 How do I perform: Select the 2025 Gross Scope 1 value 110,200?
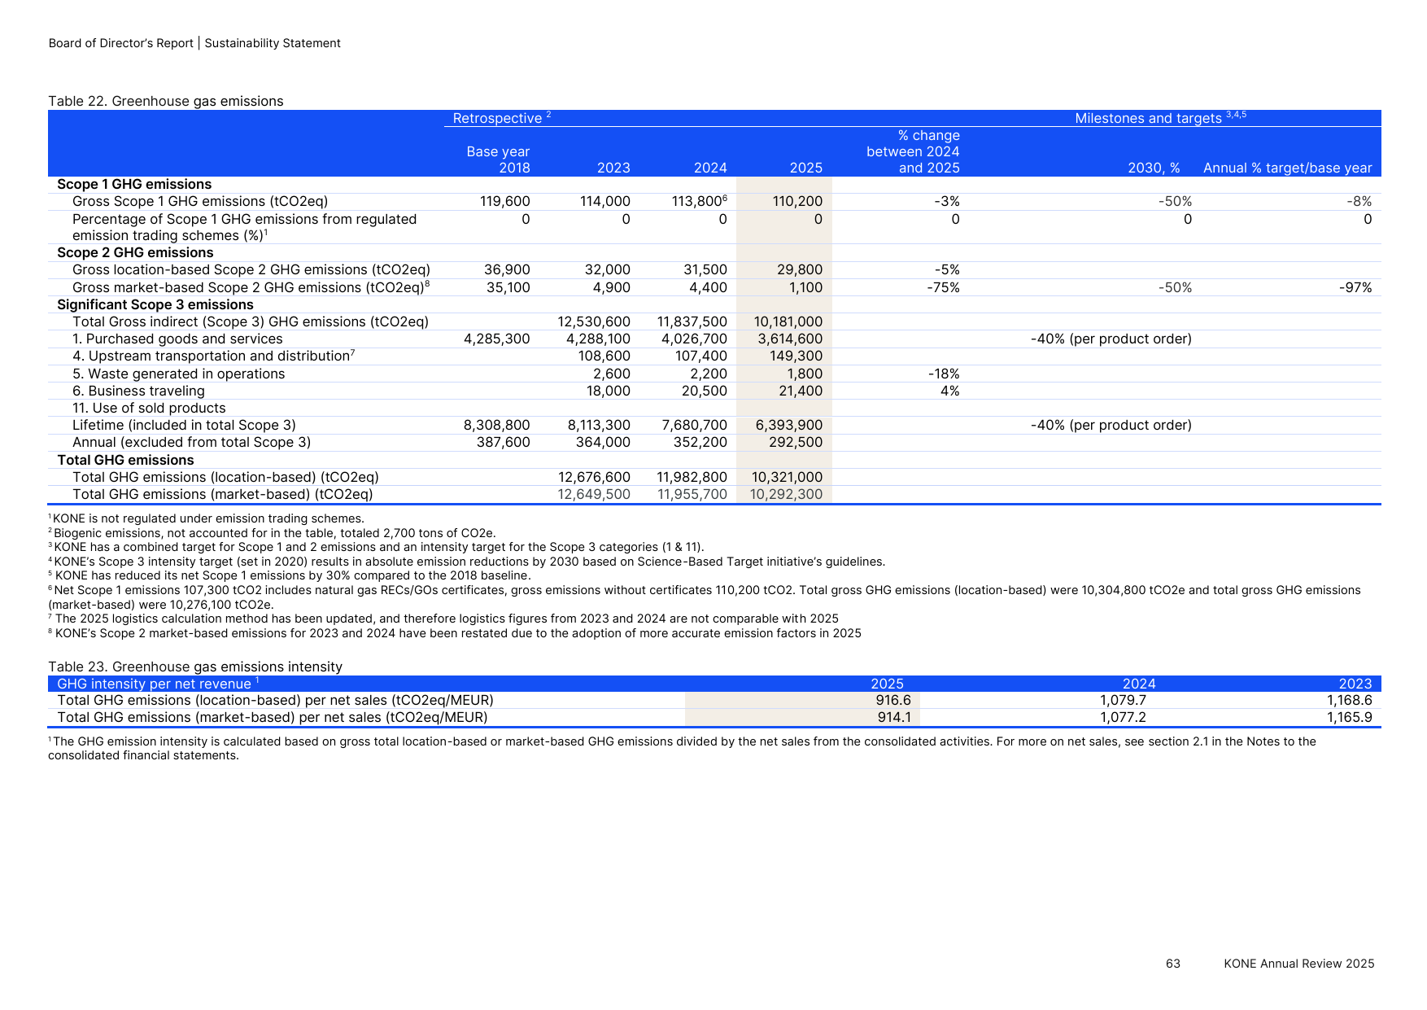coord(796,201)
